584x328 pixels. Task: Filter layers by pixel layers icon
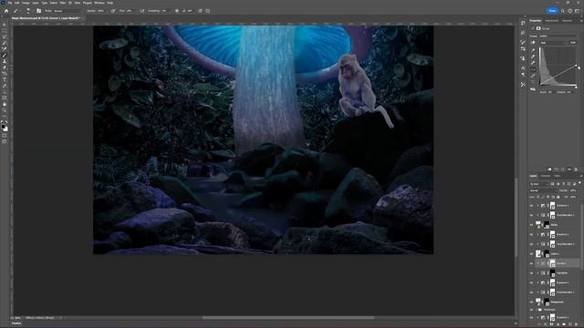click(552, 184)
